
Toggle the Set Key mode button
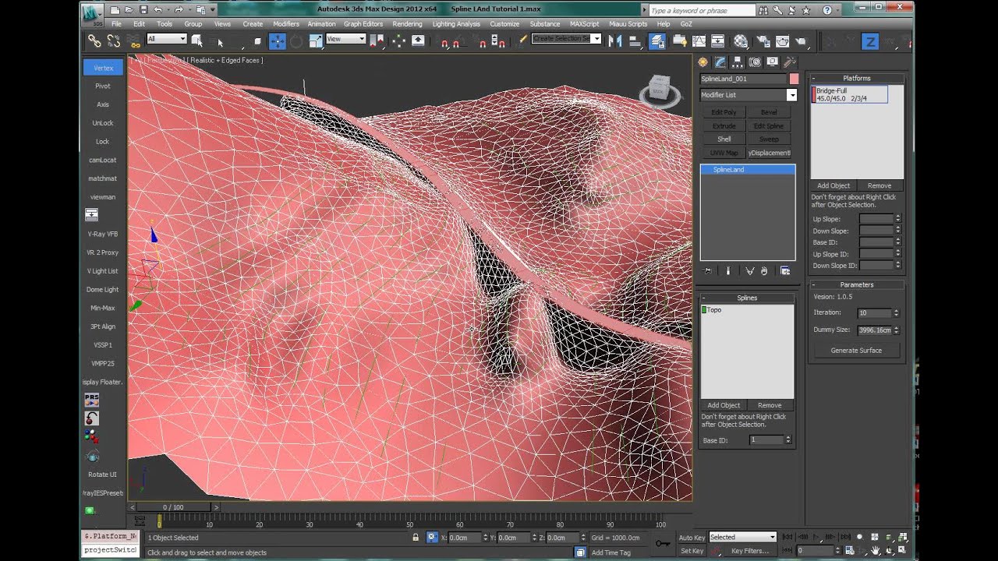coord(692,551)
